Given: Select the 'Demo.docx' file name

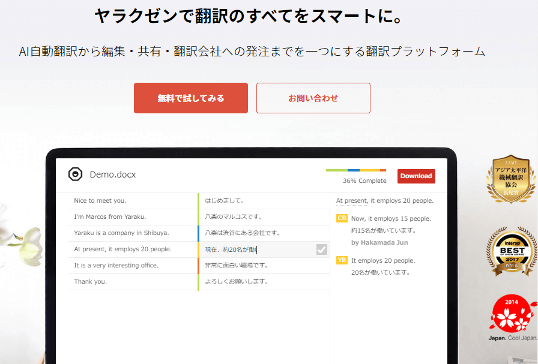Looking at the screenshot, I should pos(112,175).
